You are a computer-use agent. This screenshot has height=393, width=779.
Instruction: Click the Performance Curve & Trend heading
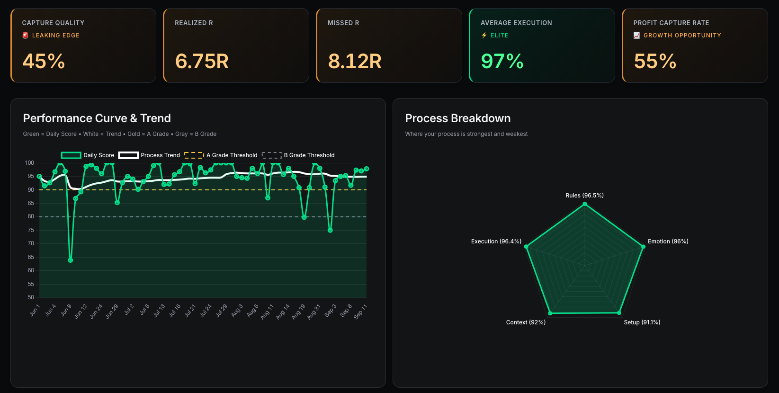(x=97, y=118)
